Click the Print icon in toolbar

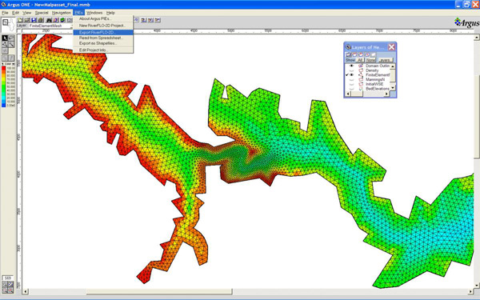(41, 20)
